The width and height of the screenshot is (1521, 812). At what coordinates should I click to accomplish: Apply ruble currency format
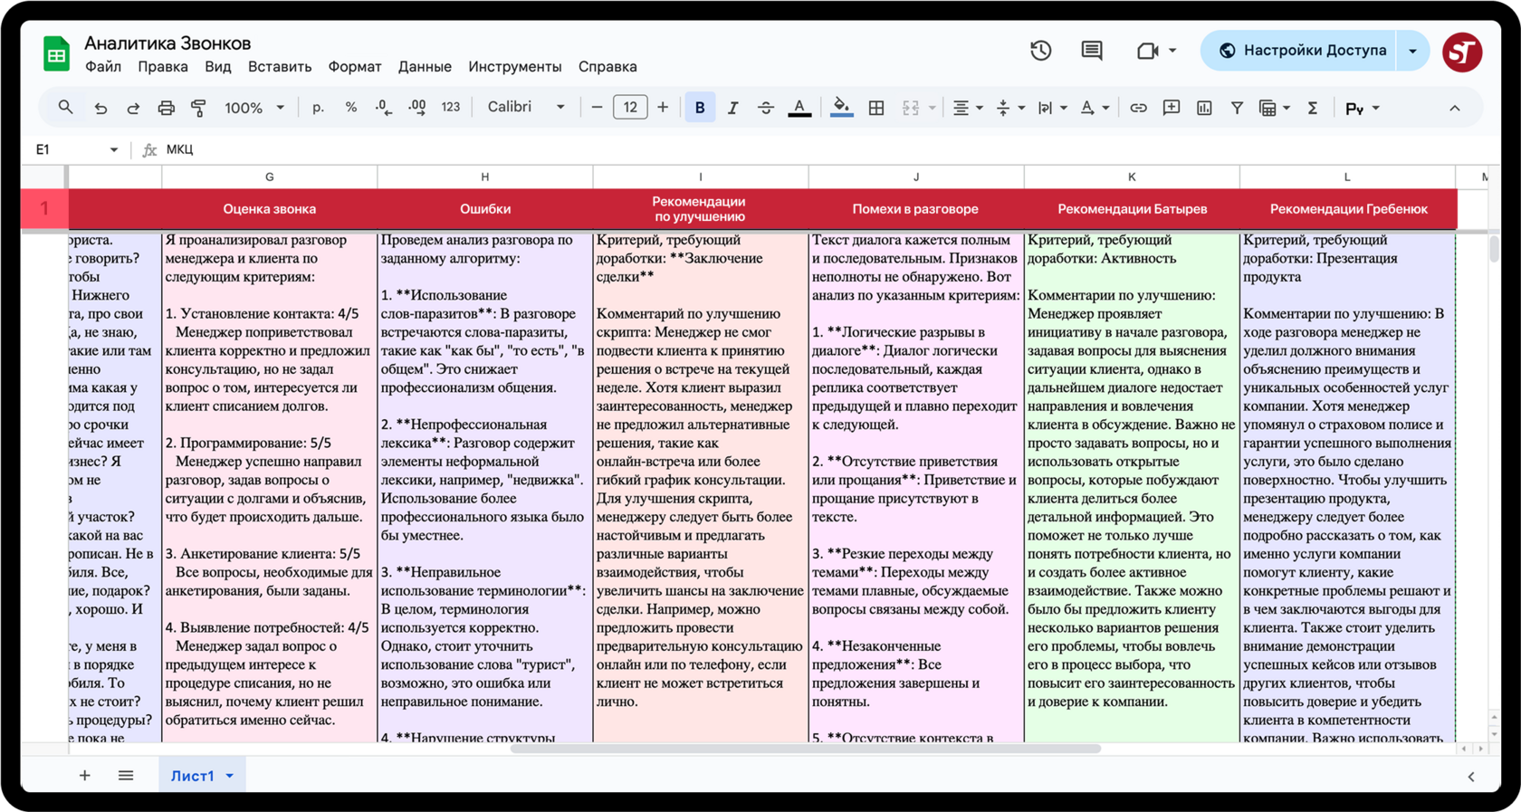coord(318,108)
